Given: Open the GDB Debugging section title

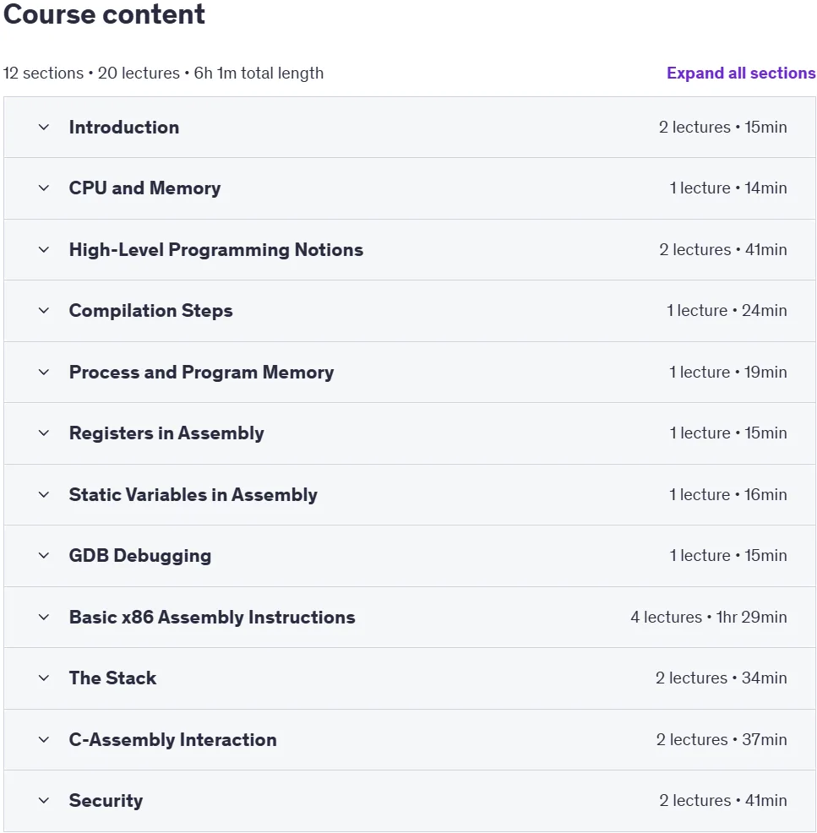Looking at the screenshot, I should [x=140, y=556].
